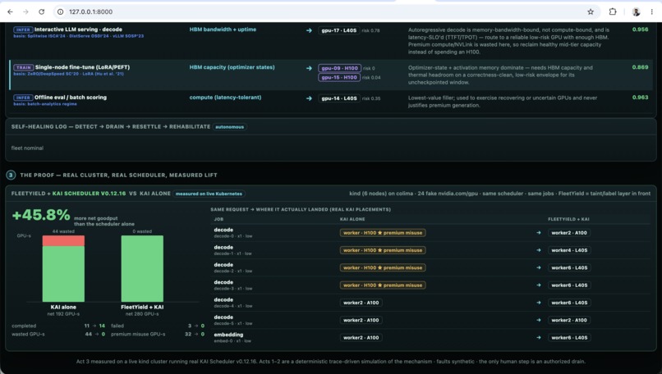Click the browser back arrow
662x374 pixels.
click(10, 11)
